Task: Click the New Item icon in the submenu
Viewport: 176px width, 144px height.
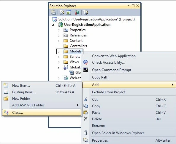Action: (6, 86)
